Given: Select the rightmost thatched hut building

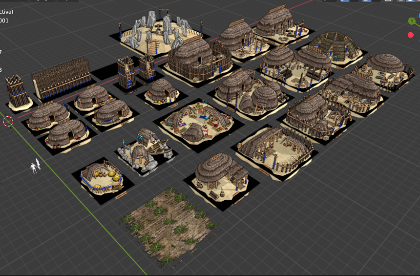Looking at the screenshot, I should click(386, 68).
